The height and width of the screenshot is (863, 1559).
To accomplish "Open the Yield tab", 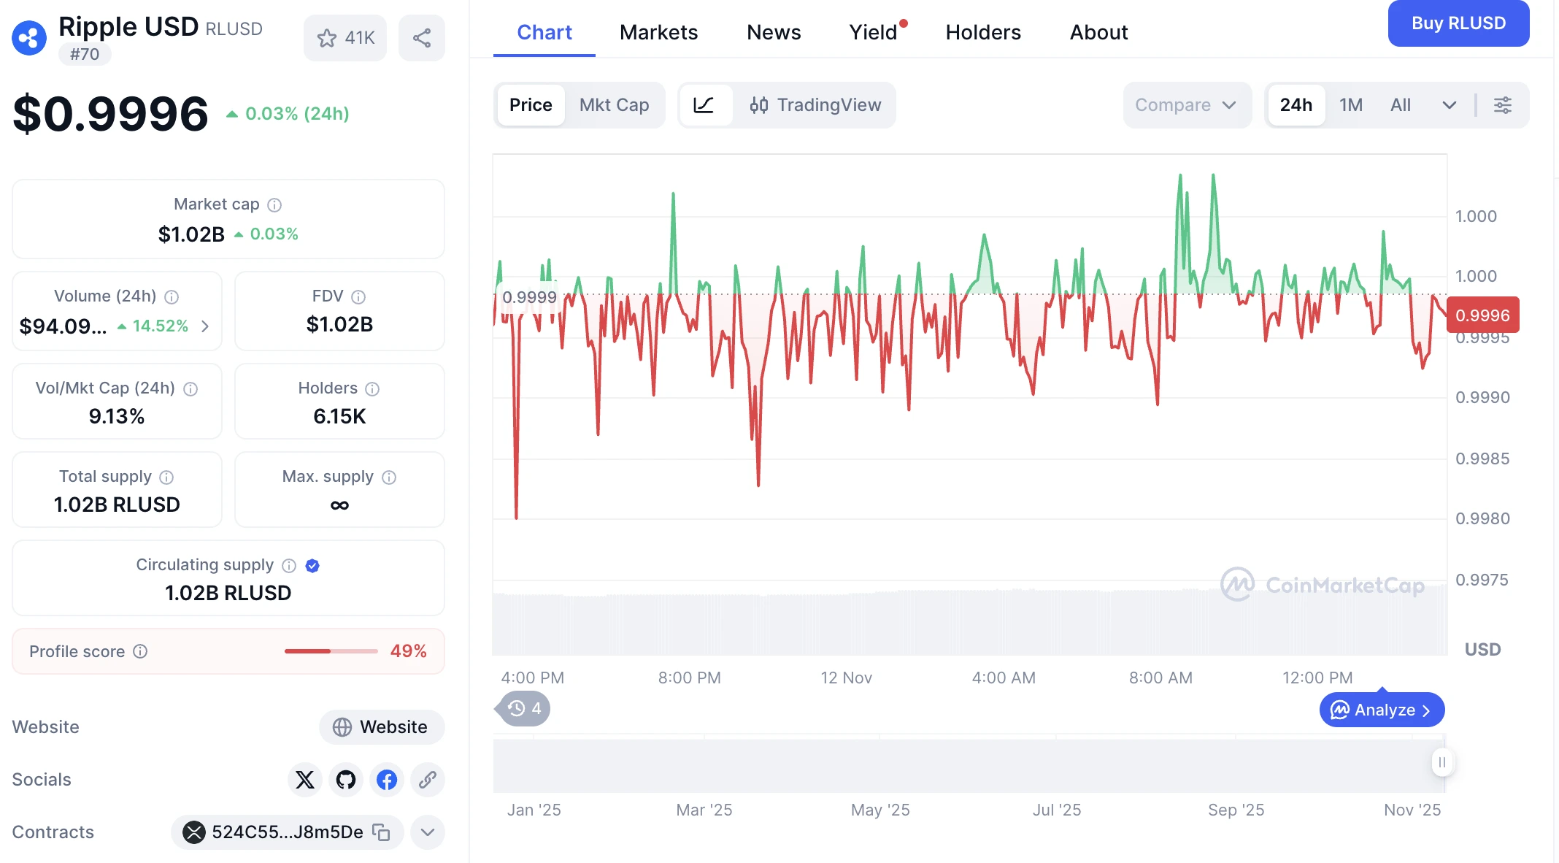I will click(x=874, y=32).
